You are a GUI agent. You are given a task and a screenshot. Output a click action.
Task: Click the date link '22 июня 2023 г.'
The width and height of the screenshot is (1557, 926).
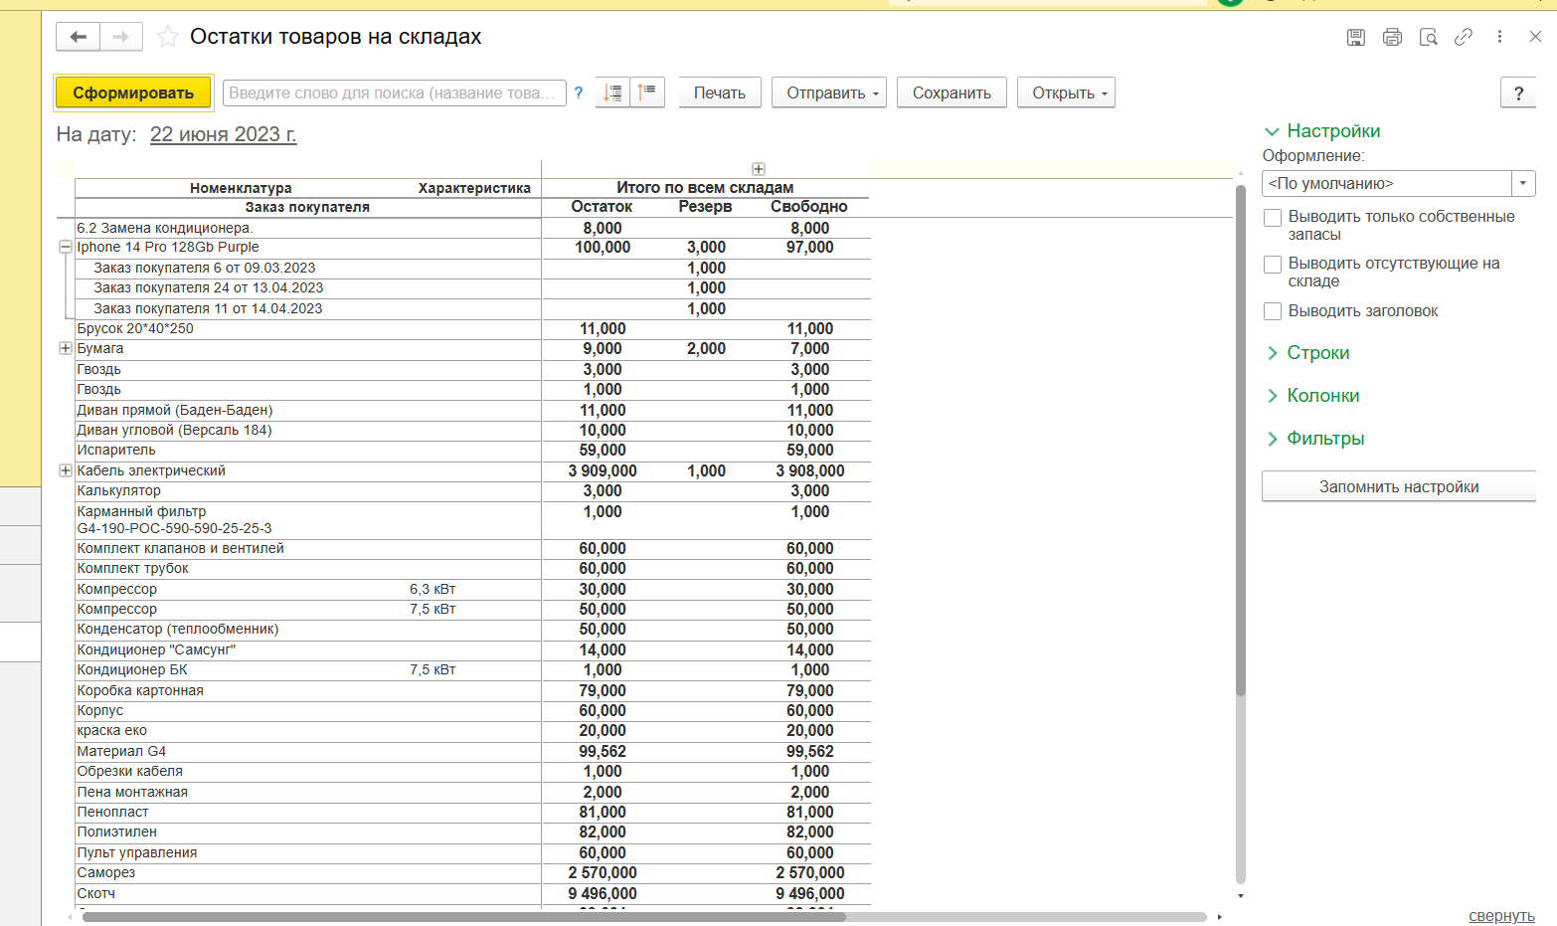pos(223,134)
